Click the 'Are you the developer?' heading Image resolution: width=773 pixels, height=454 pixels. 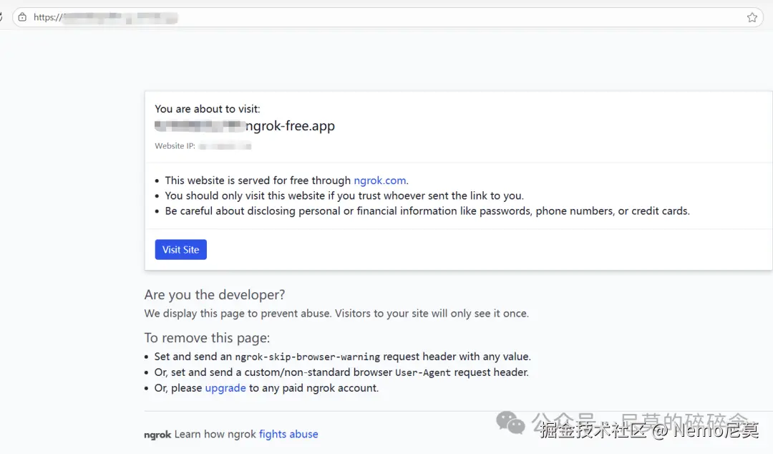(215, 295)
